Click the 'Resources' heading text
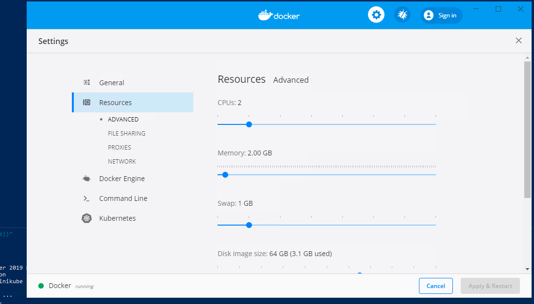This screenshot has height=304, width=534. (241, 79)
